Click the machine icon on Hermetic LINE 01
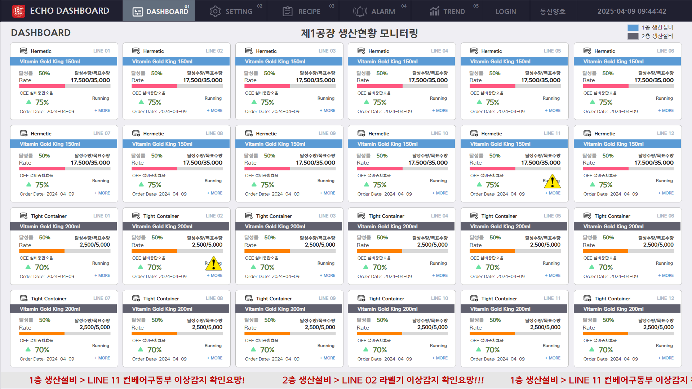 pos(23,51)
